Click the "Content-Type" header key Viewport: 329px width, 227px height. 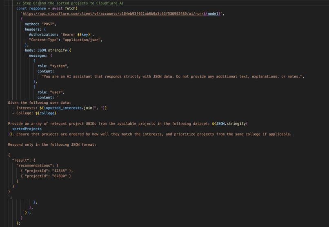pyautogui.click(x=44, y=40)
